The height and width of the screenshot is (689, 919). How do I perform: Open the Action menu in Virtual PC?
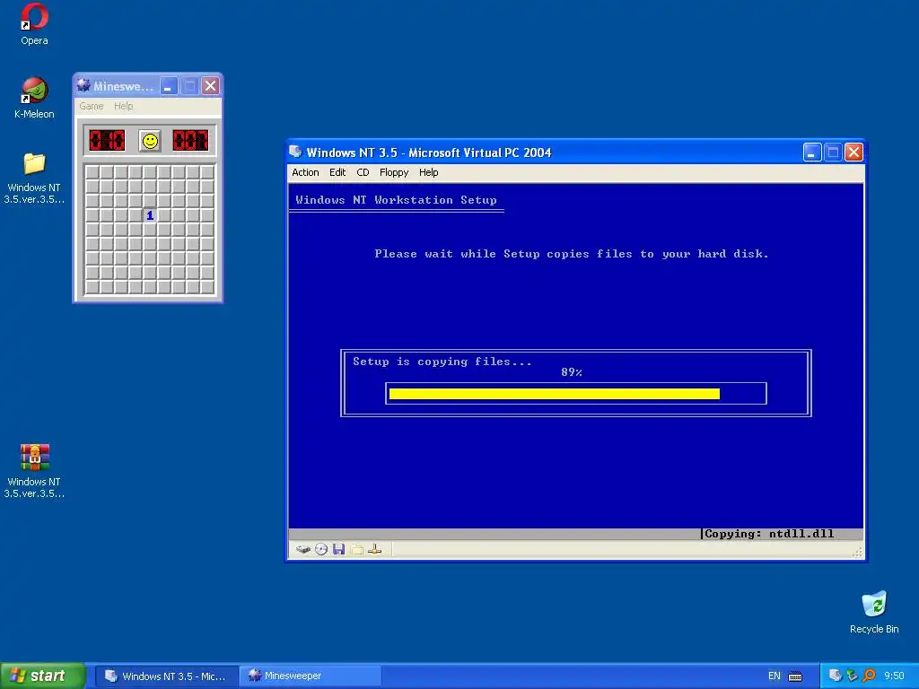click(x=305, y=172)
